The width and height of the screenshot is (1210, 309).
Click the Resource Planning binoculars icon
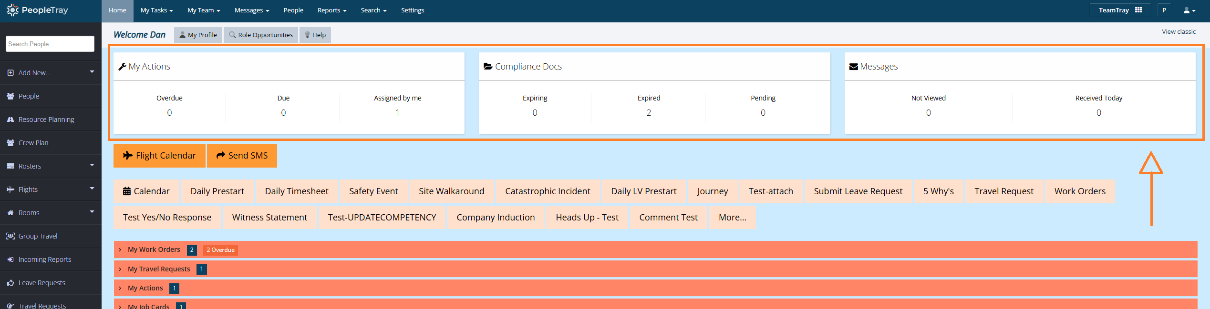10,120
